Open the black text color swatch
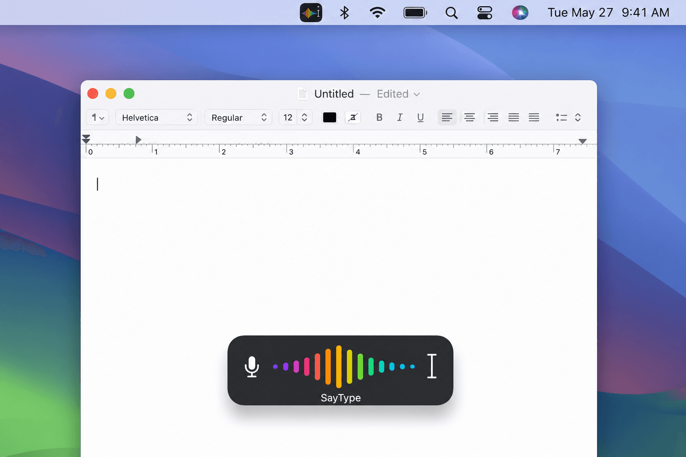The width and height of the screenshot is (686, 457). click(x=330, y=117)
